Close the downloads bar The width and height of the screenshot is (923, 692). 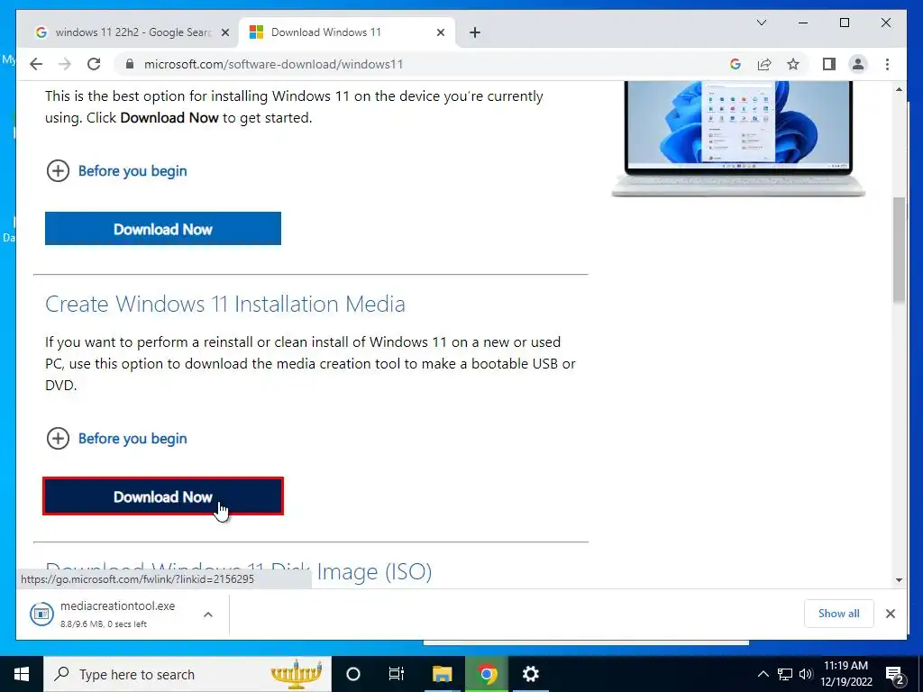(890, 614)
